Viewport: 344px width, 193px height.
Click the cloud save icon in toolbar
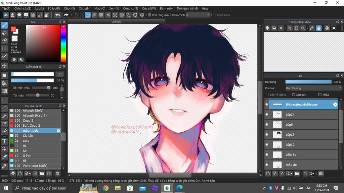[6, 15]
